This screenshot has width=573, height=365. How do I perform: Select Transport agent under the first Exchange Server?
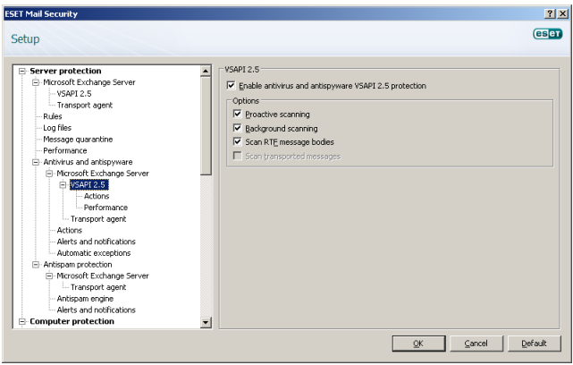(x=85, y=105)
